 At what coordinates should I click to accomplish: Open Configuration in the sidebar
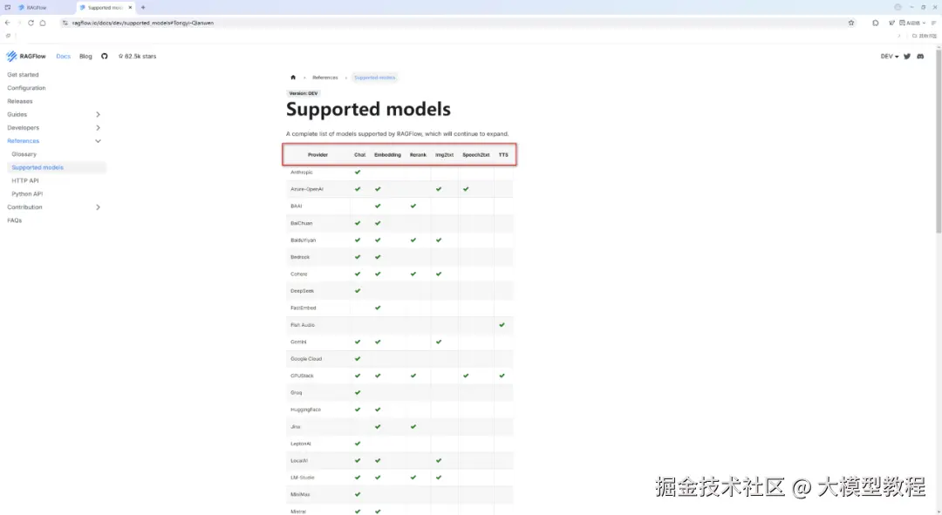coord(26,88)
